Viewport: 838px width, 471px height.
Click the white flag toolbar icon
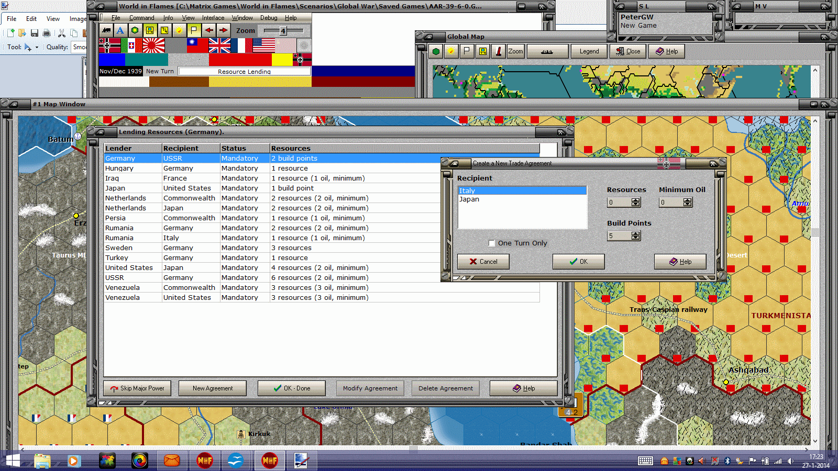pos(194,30)
